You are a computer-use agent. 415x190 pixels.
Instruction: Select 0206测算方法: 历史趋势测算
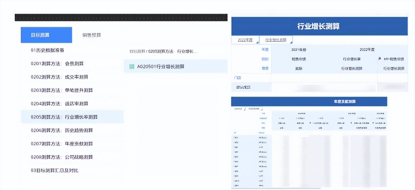tap(58, 131)
